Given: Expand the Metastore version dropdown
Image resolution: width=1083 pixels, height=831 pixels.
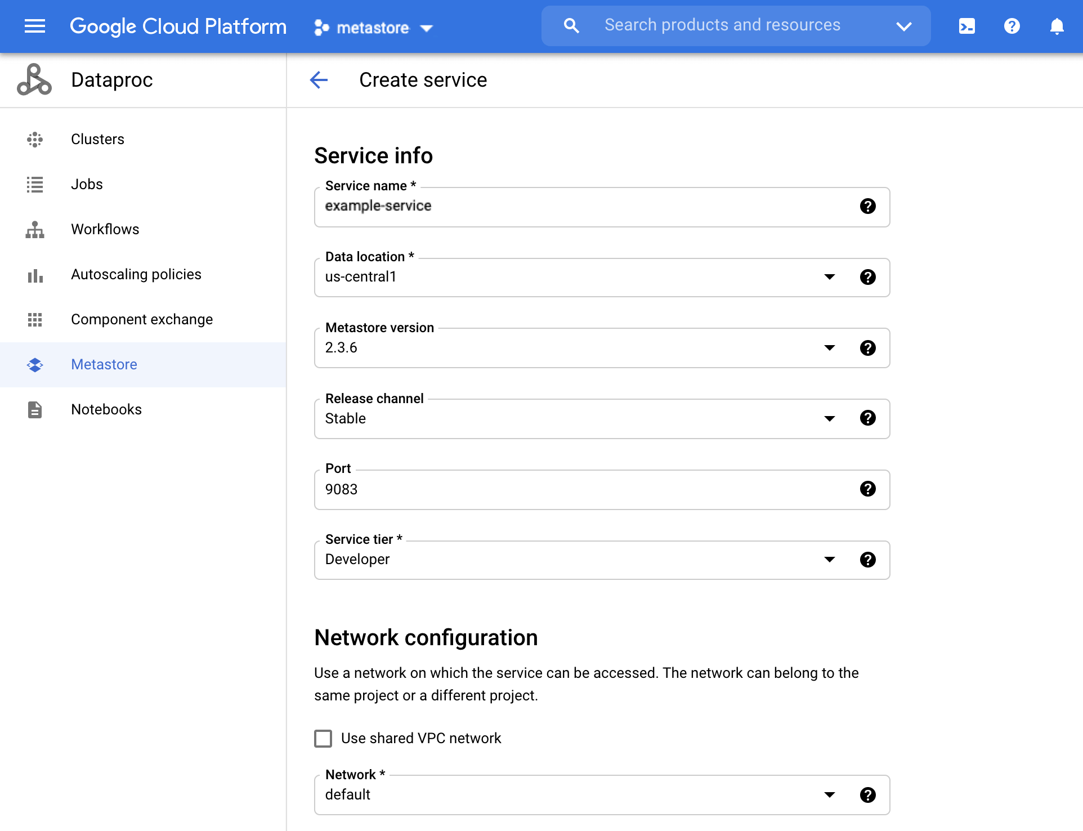Looking at the screenshot, I should coord(829,347).
